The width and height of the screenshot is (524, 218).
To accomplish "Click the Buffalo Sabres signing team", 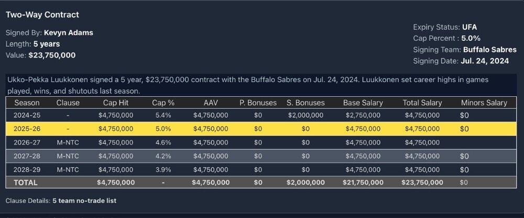I will coord(490,50).
